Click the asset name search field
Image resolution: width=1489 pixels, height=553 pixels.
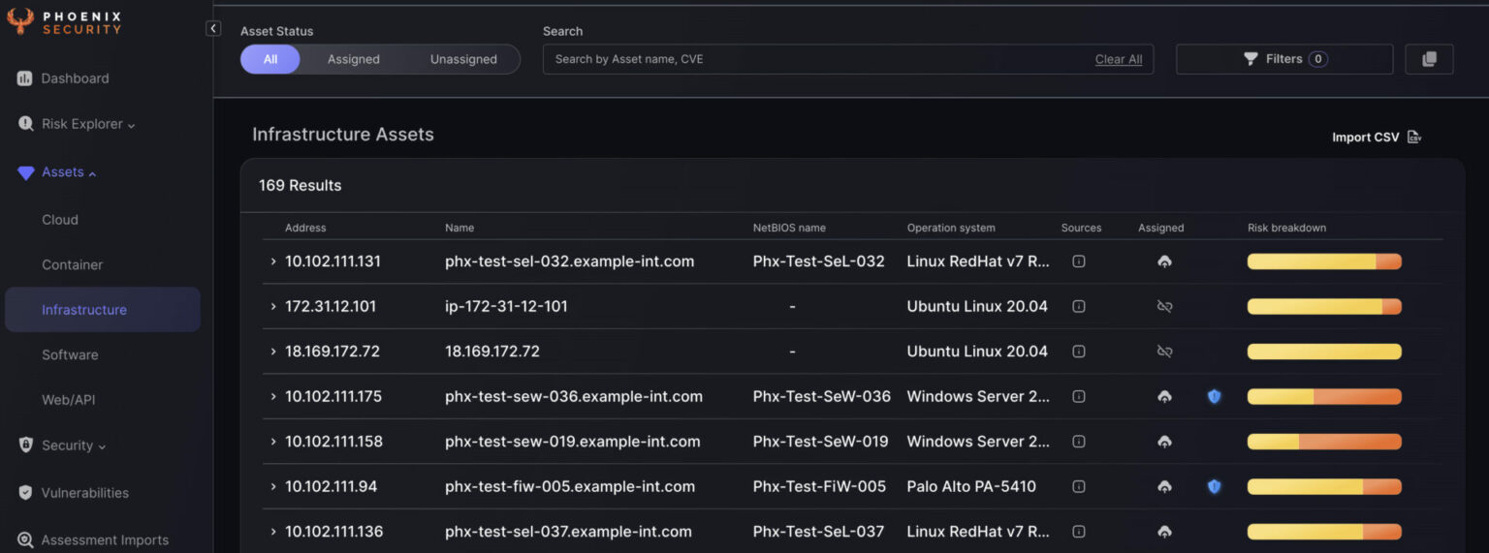click(x=814, y=59)
